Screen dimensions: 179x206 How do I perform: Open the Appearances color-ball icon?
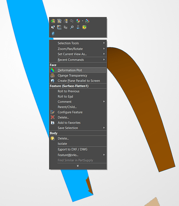point(78,21)
